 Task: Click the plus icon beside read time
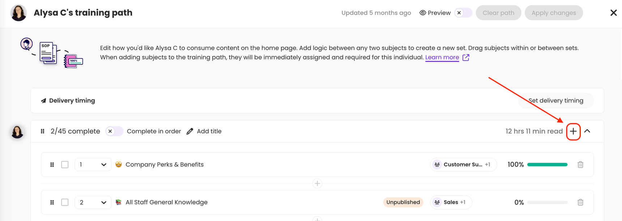(573, 131)
